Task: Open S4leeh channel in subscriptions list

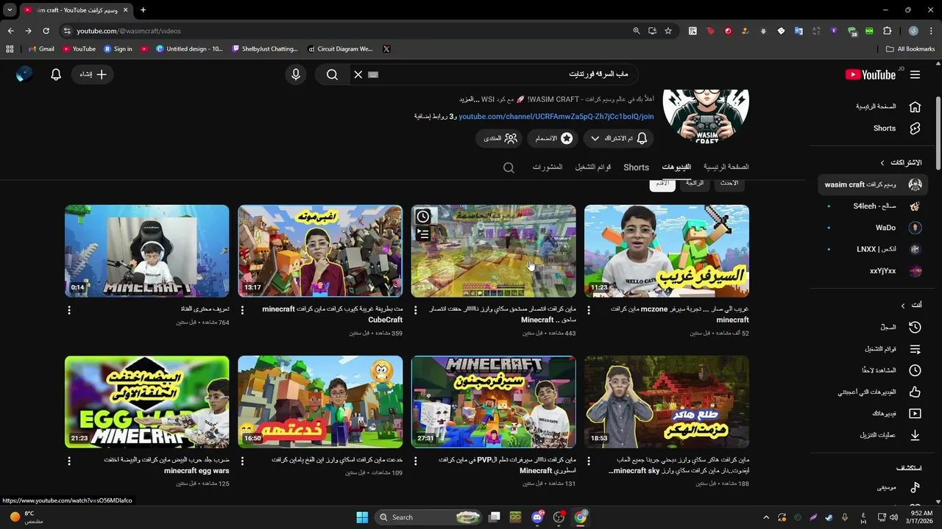Action: tap(873, 206)
